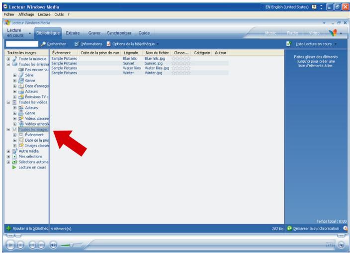Image resolution: width=350 pixels, height=253 pixels.
Task: Collapse the Toutes les émissions node
Action: (8, 64)
